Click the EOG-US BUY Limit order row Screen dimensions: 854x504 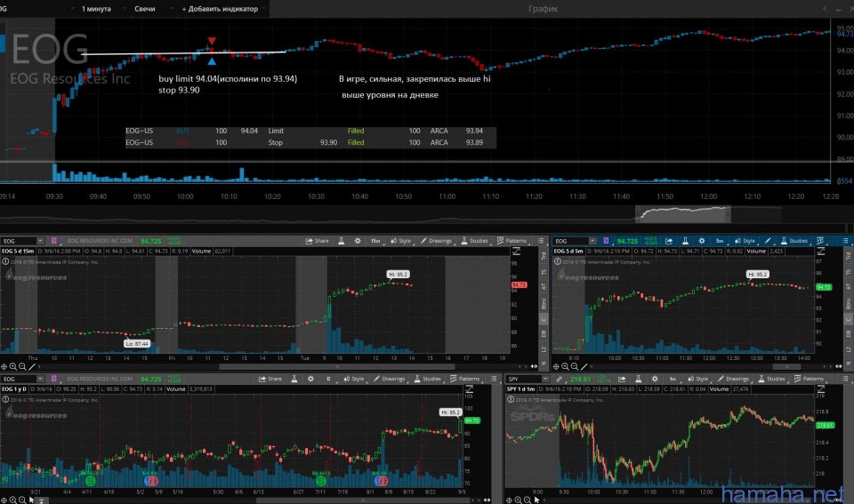(x=310, y=132)
